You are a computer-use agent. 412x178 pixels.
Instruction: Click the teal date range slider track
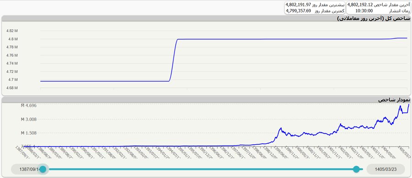[206, 169]
